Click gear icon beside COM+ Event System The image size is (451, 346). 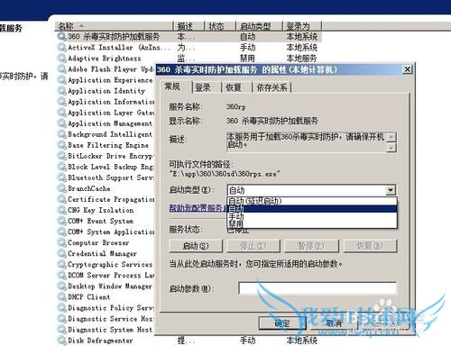tap(62, 221)
